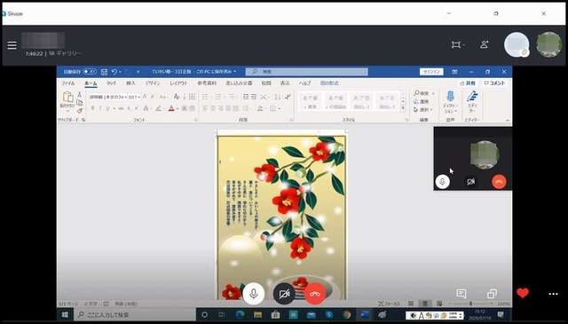The width and height of the screenshot is (568, 324).
Task: Click the Word search box in the title bar
Action: (x=307, y=72)
